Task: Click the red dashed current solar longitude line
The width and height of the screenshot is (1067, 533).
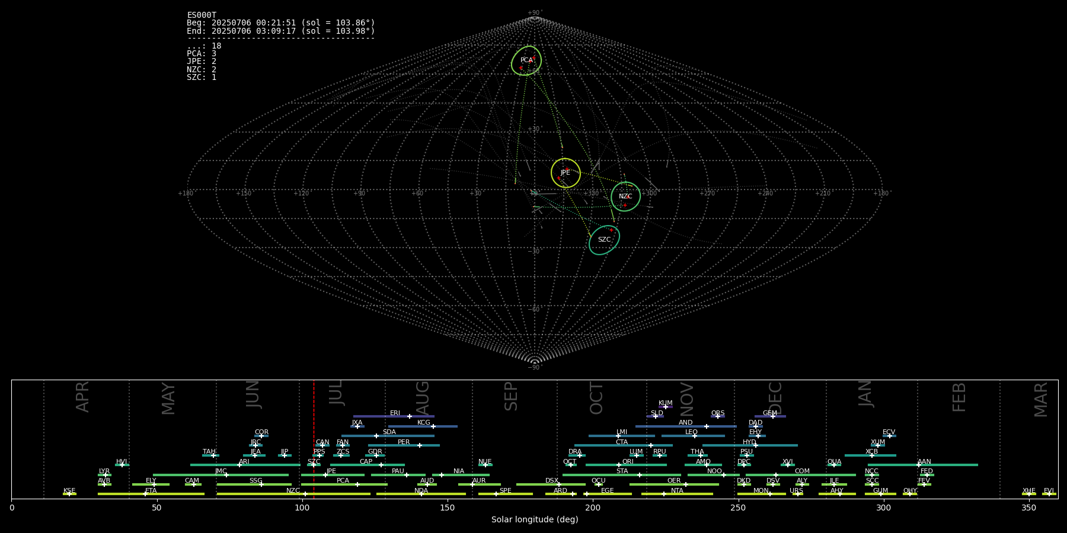Action: pyautogui.click(x=314, y=439)
